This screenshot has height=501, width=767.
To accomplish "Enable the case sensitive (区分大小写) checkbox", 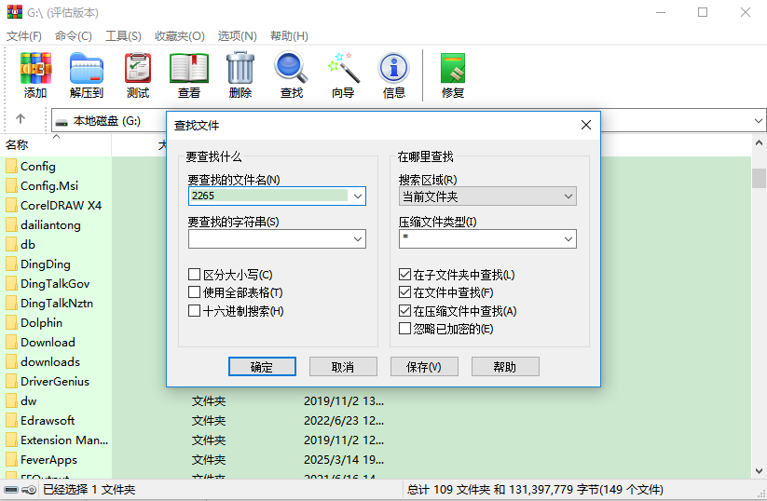I will 195,275.
